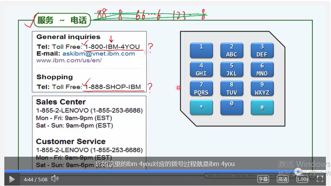The height and width of the screenshot is (186, 331).
Task: Click the www.ibm.com/us/en/ link
Action: point(69,61)
